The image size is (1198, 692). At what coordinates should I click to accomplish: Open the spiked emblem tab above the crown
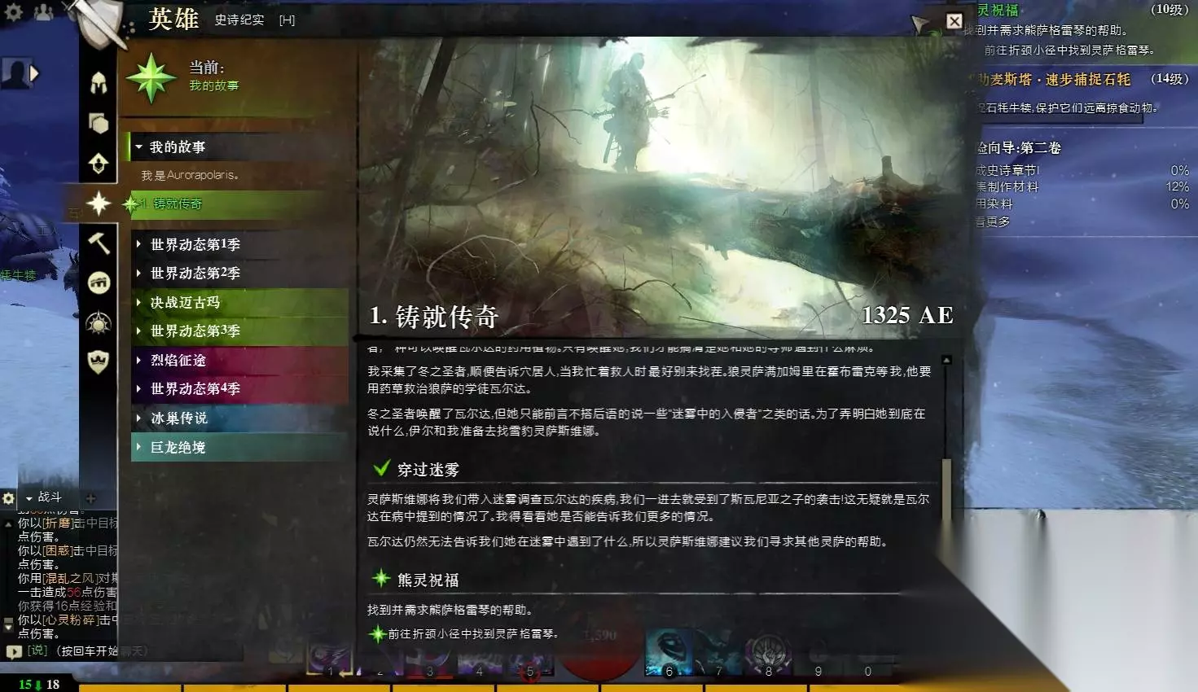pos(99,323)
